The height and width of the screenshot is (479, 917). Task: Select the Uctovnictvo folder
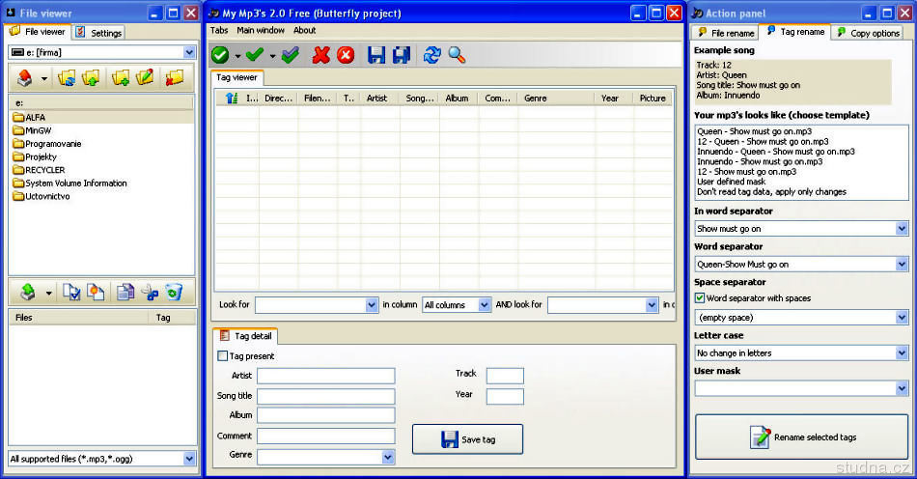pyautogui.click(x=42, y=196)
